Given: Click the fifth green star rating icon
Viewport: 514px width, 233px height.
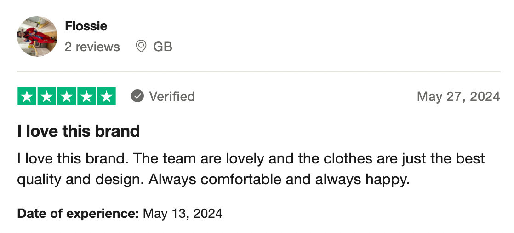Looking at the screenshot, I should pos(106,96).
